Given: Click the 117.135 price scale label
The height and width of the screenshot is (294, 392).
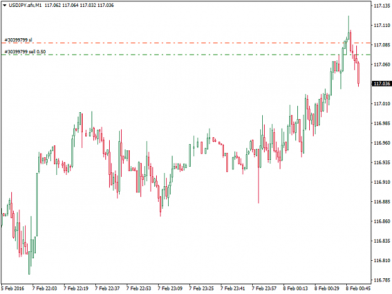Looking at the screenshot, I should 382,6.
